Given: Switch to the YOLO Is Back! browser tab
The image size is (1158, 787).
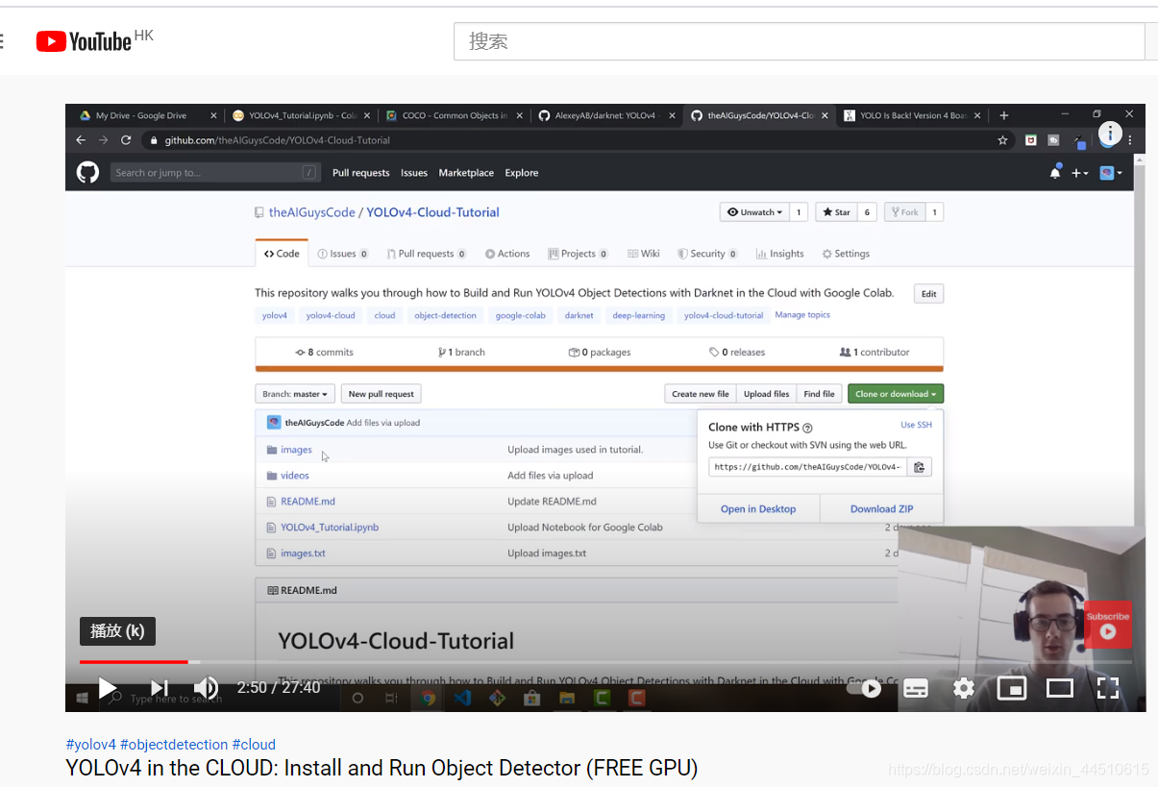Looking at the screenshot, I should point(913,115).
